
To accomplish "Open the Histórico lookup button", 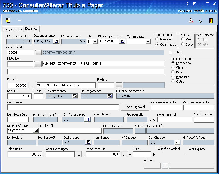I will pos(38,64).
